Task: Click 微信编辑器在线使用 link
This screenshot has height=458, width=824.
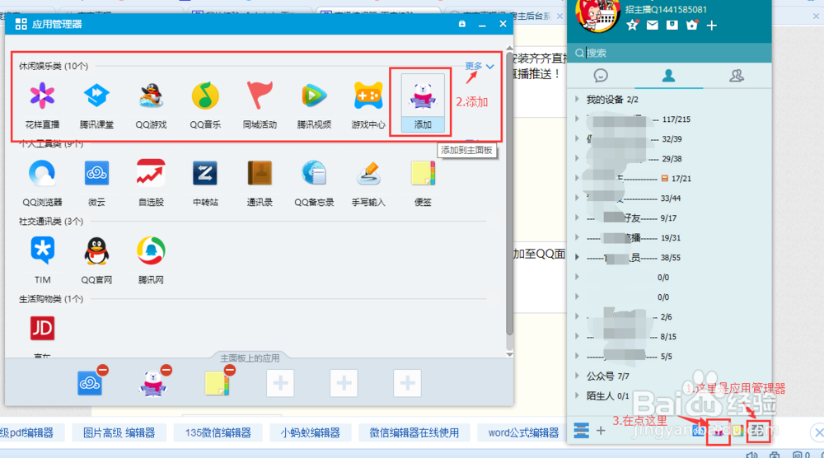Action: (x=414, y=432)
